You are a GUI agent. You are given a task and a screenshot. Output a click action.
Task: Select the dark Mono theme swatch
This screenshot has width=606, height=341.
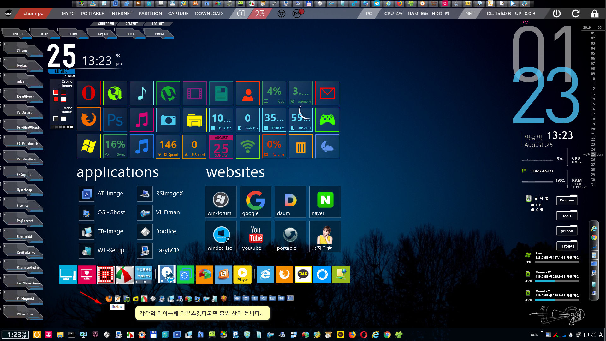56,119
